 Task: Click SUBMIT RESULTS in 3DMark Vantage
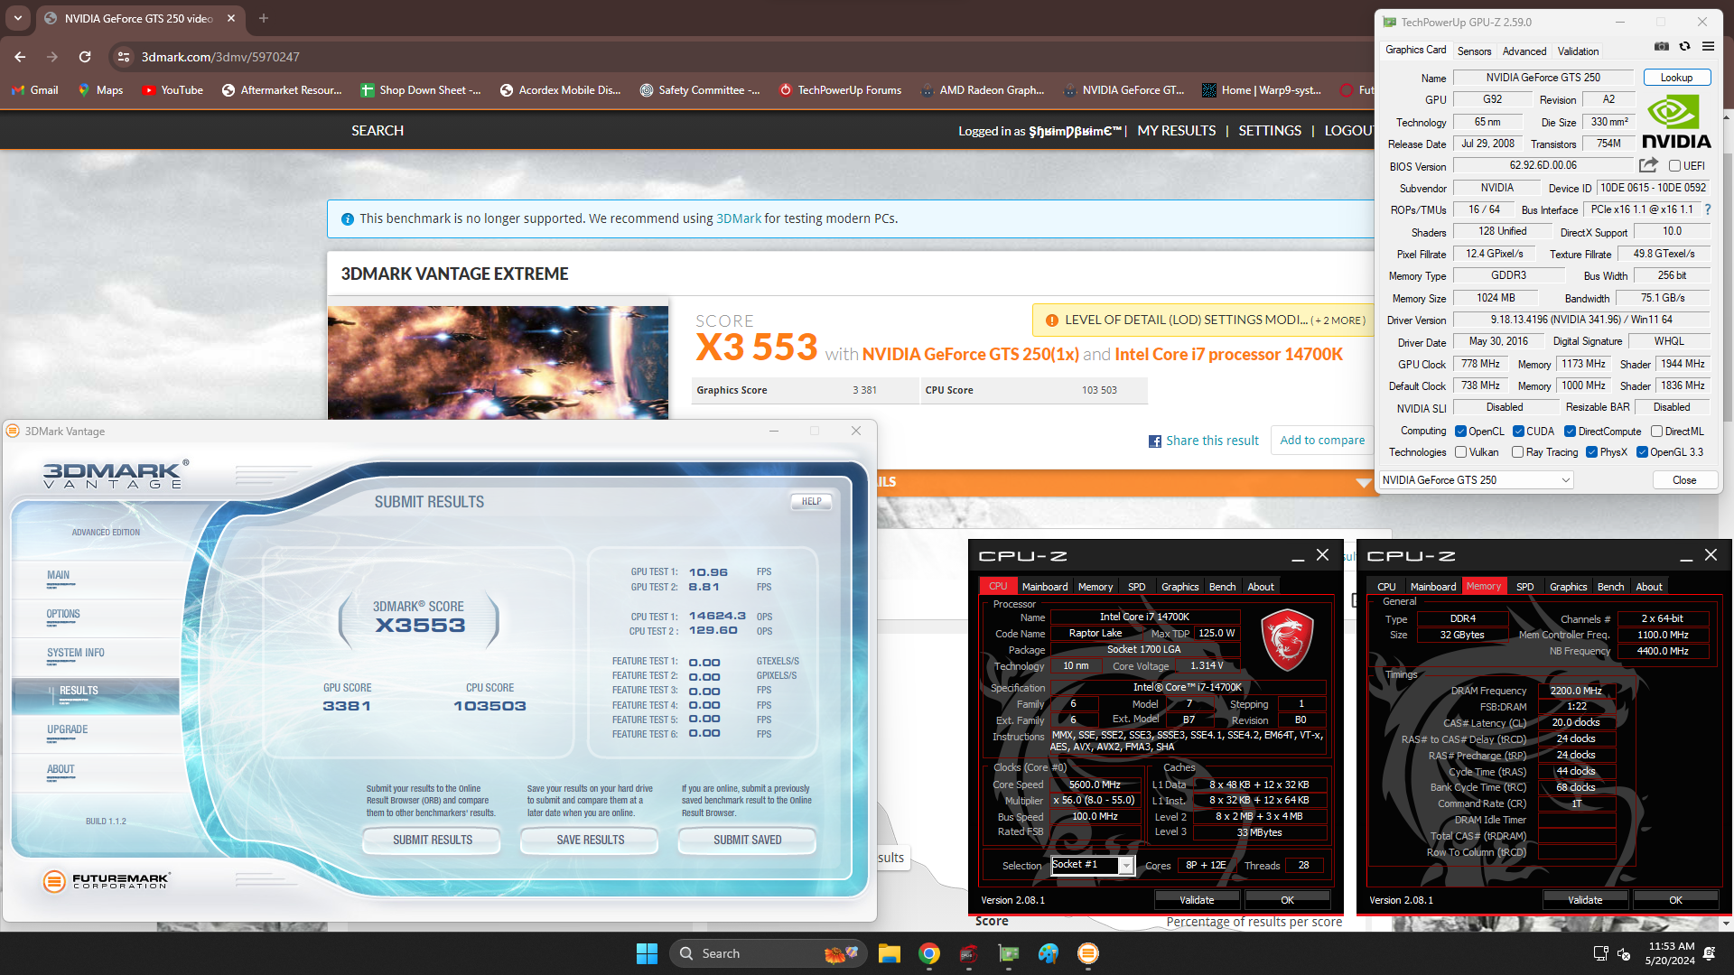(x=433, y=840)
